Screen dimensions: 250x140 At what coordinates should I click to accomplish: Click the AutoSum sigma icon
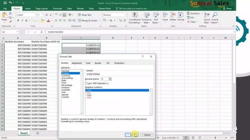pyautogui.click(x=188, y=13)
